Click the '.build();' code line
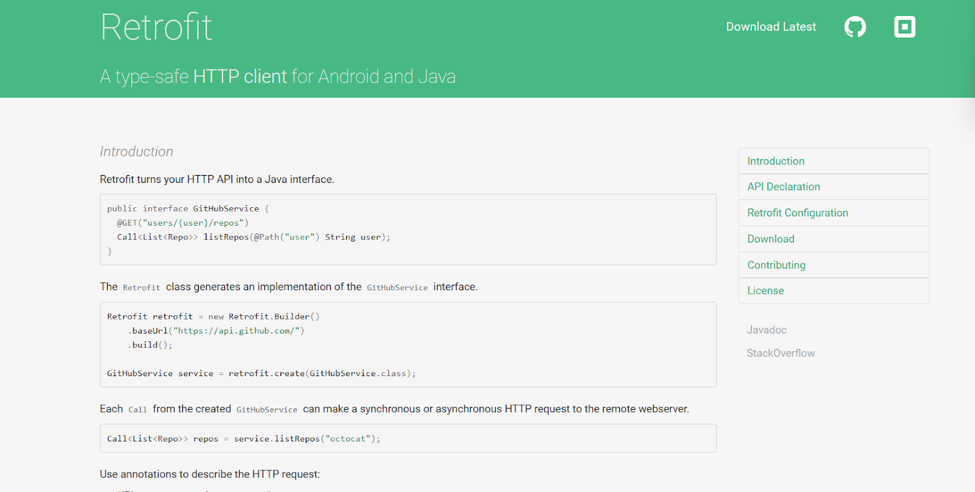975x492 pixels. (x=150, y=345)
